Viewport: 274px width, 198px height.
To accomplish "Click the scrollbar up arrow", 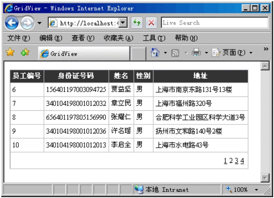I will (265, 66).
